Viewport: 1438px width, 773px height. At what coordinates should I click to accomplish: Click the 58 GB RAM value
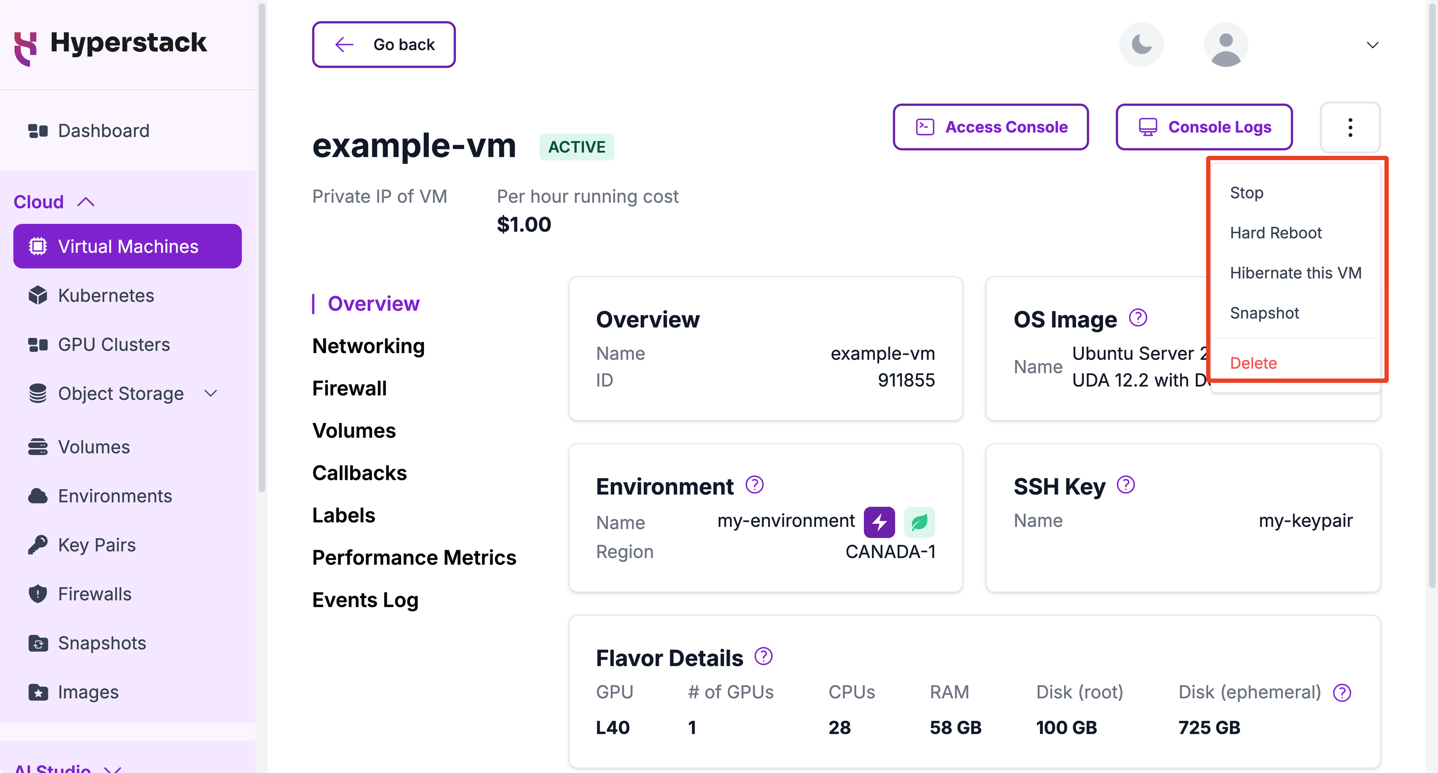pos(955,728)
